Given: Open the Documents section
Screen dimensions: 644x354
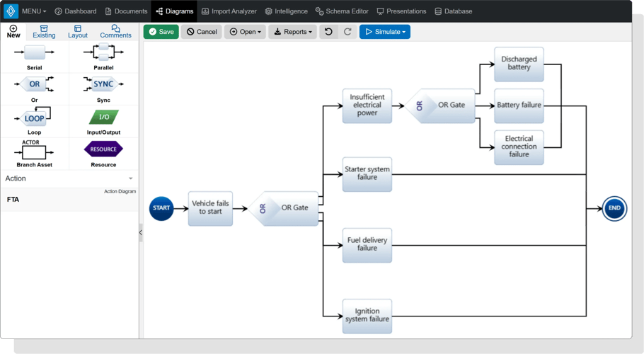Looking at the screenshot, I should [x=126, y=11].
